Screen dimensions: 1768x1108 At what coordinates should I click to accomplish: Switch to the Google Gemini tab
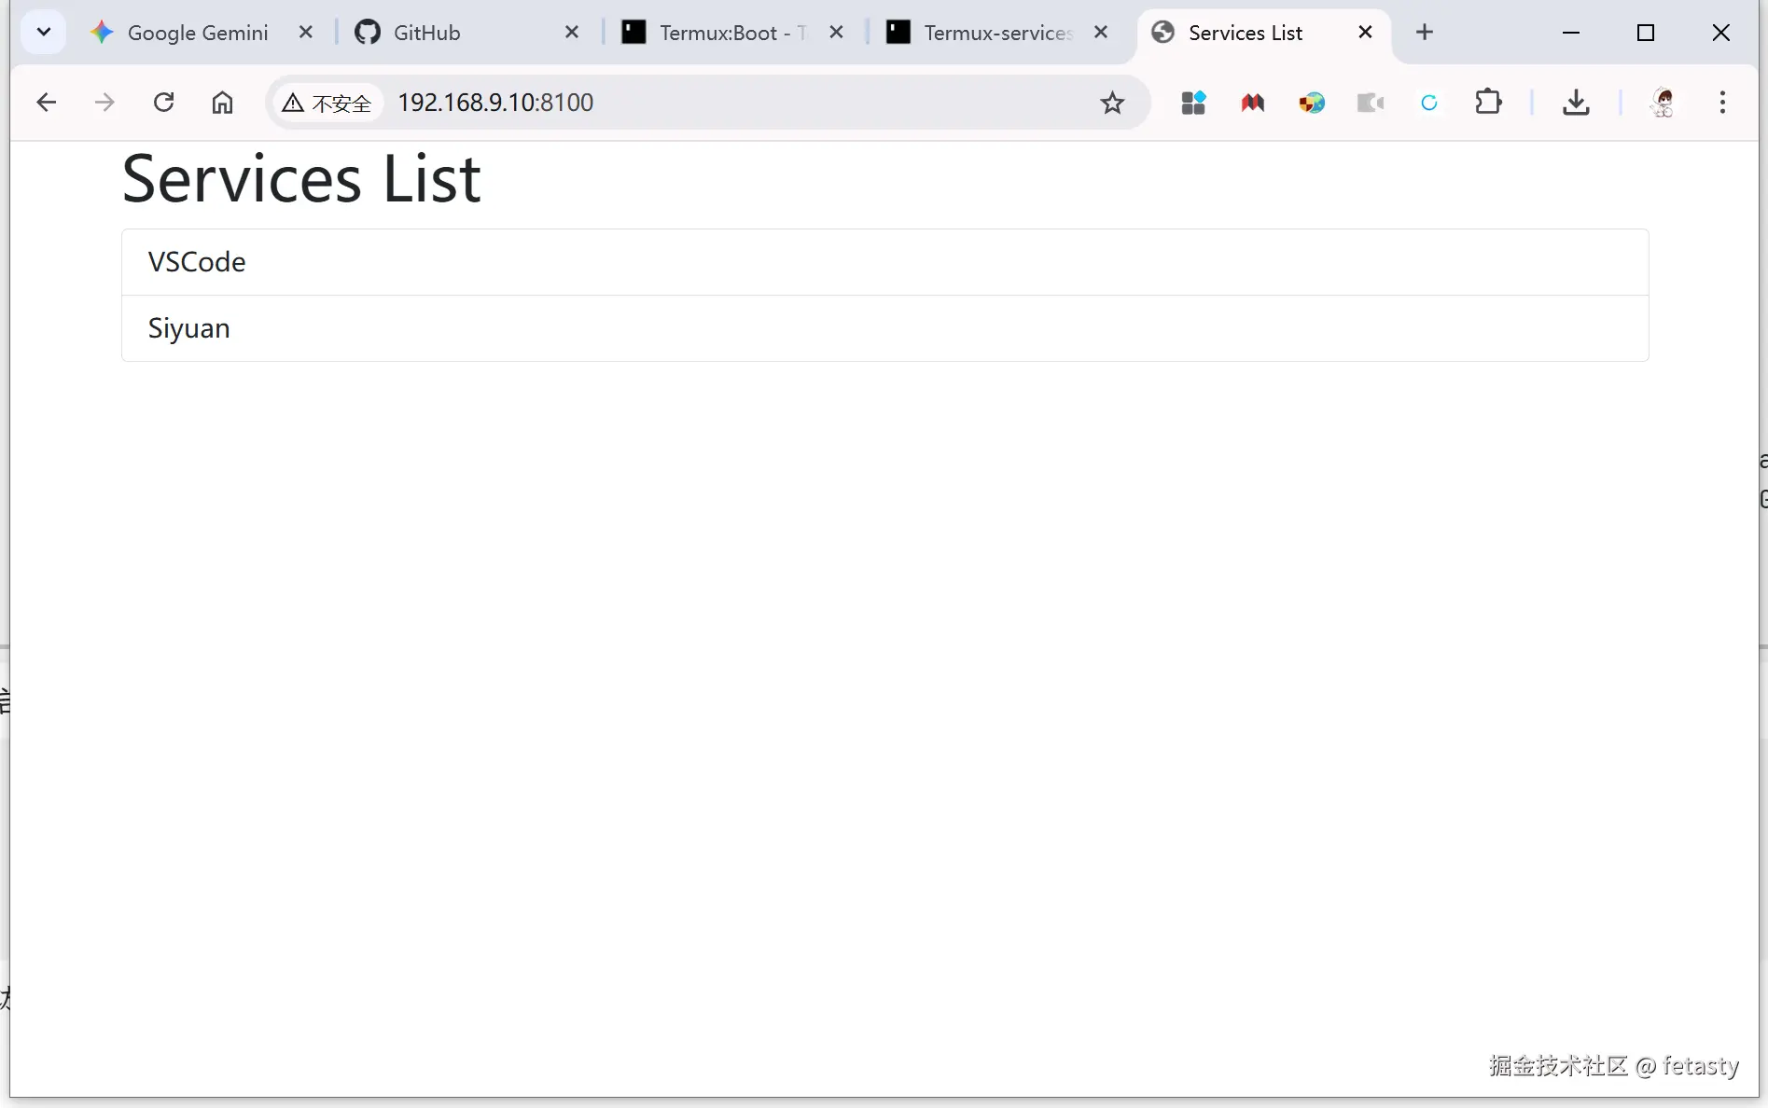pos(198,33)
